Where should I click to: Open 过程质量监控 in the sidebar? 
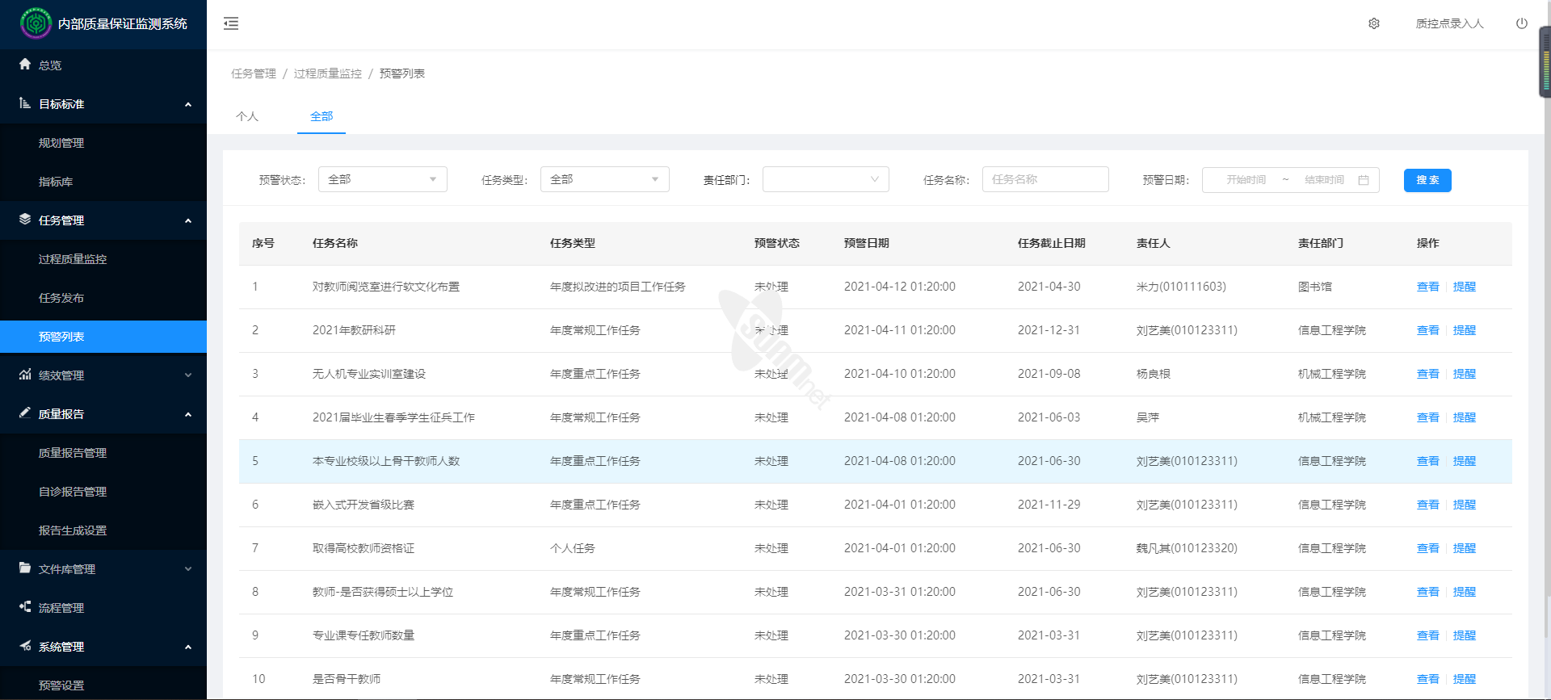pyautogui.click(x=73, y=259)
